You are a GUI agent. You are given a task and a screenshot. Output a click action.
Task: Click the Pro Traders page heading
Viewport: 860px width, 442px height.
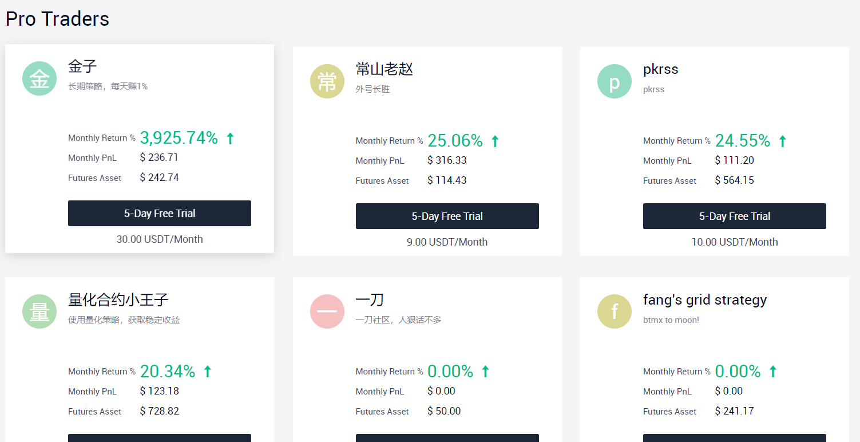pyautogui.click(x=57, y=19)
